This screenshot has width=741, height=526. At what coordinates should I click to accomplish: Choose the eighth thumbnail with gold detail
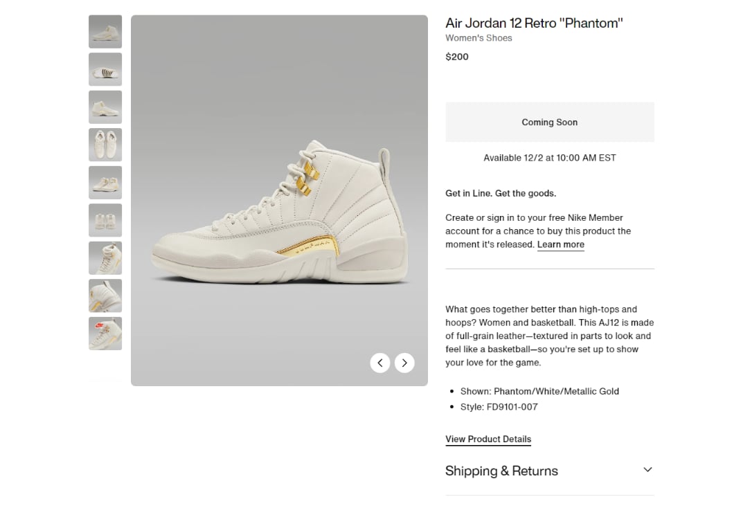[105, 296]
